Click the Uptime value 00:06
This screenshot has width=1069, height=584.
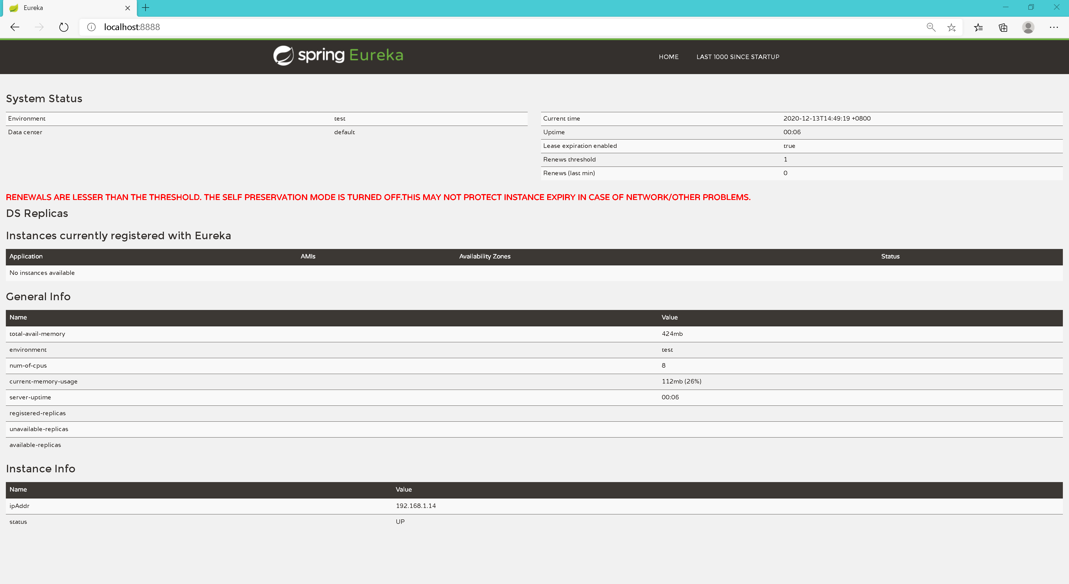[x=792, y=132]
